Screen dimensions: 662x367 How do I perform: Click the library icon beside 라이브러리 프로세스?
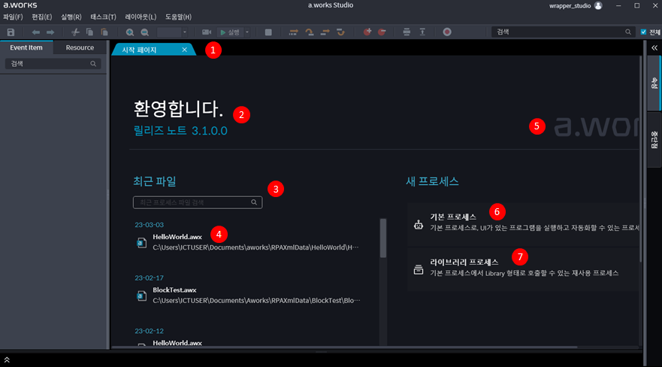(419, 269)
